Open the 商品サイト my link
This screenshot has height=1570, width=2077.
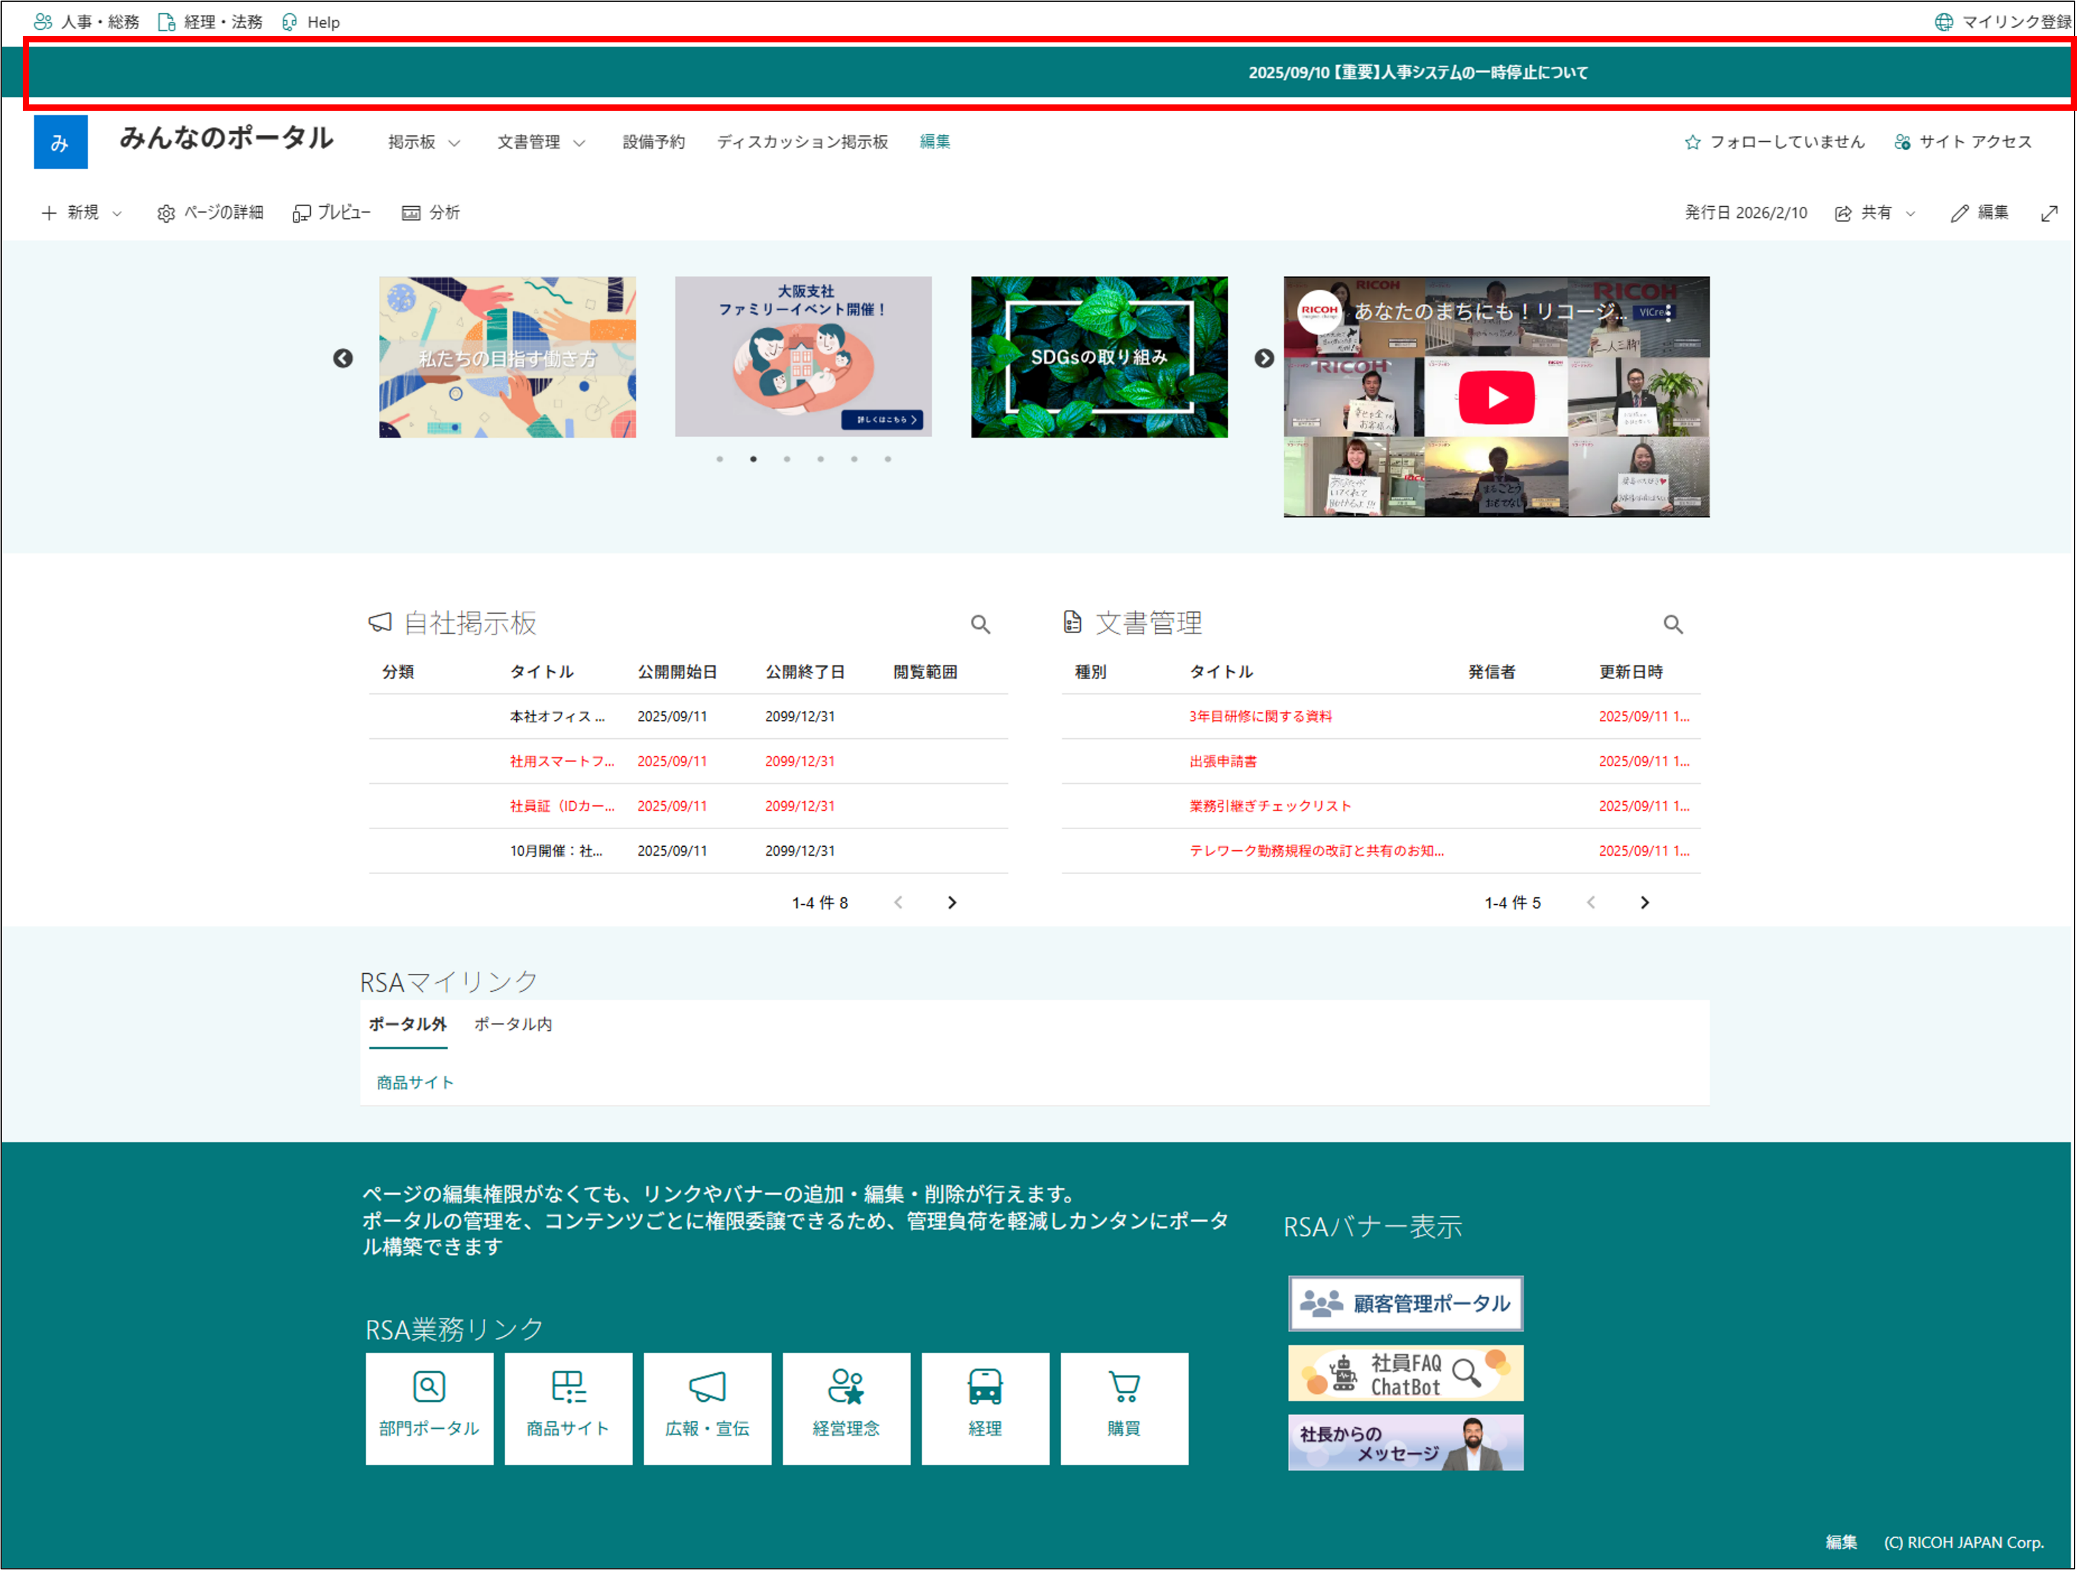pyautogui.click(x=415, y=1083)
